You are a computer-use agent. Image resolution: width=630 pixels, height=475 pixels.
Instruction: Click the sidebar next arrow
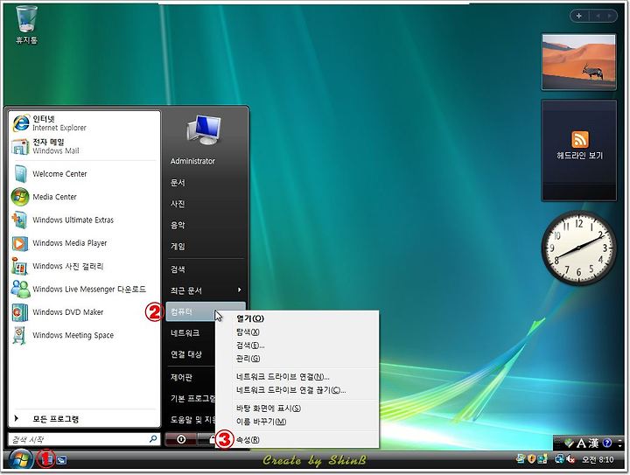click(x=611, y=16)
